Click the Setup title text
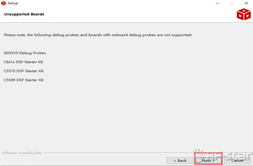 [13, 3]
